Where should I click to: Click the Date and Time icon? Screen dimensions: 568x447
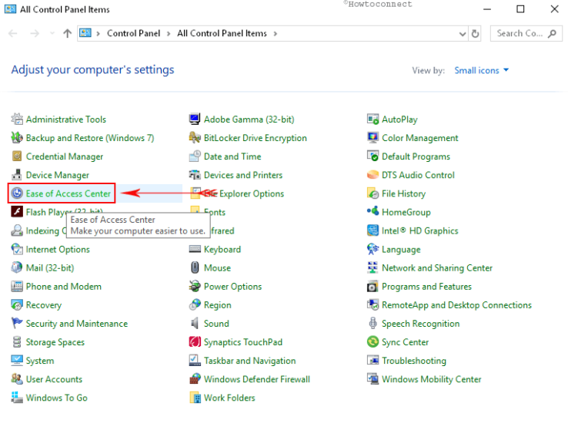(x=195, y=156)
